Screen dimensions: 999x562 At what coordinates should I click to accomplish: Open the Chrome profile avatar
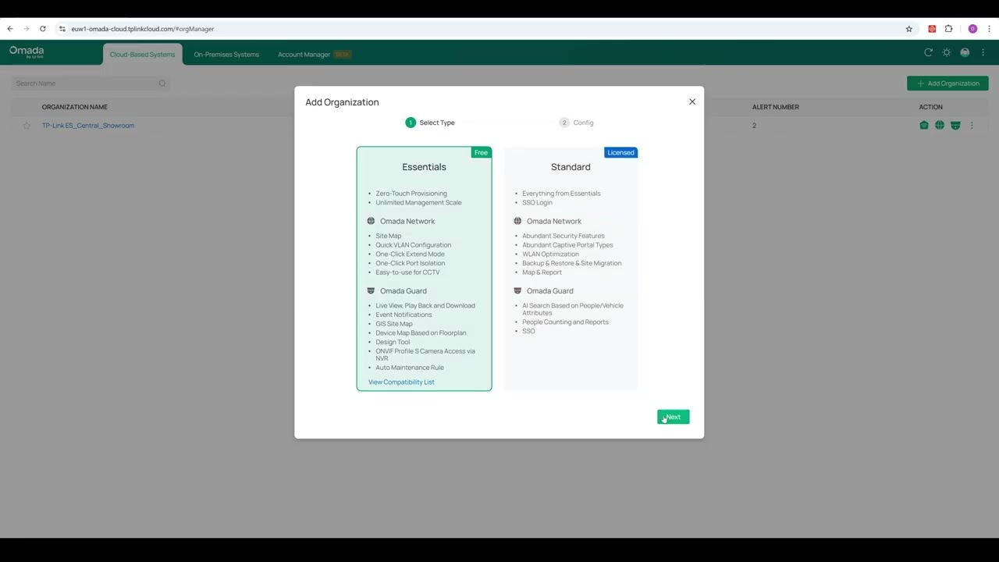tap(972, 29)
